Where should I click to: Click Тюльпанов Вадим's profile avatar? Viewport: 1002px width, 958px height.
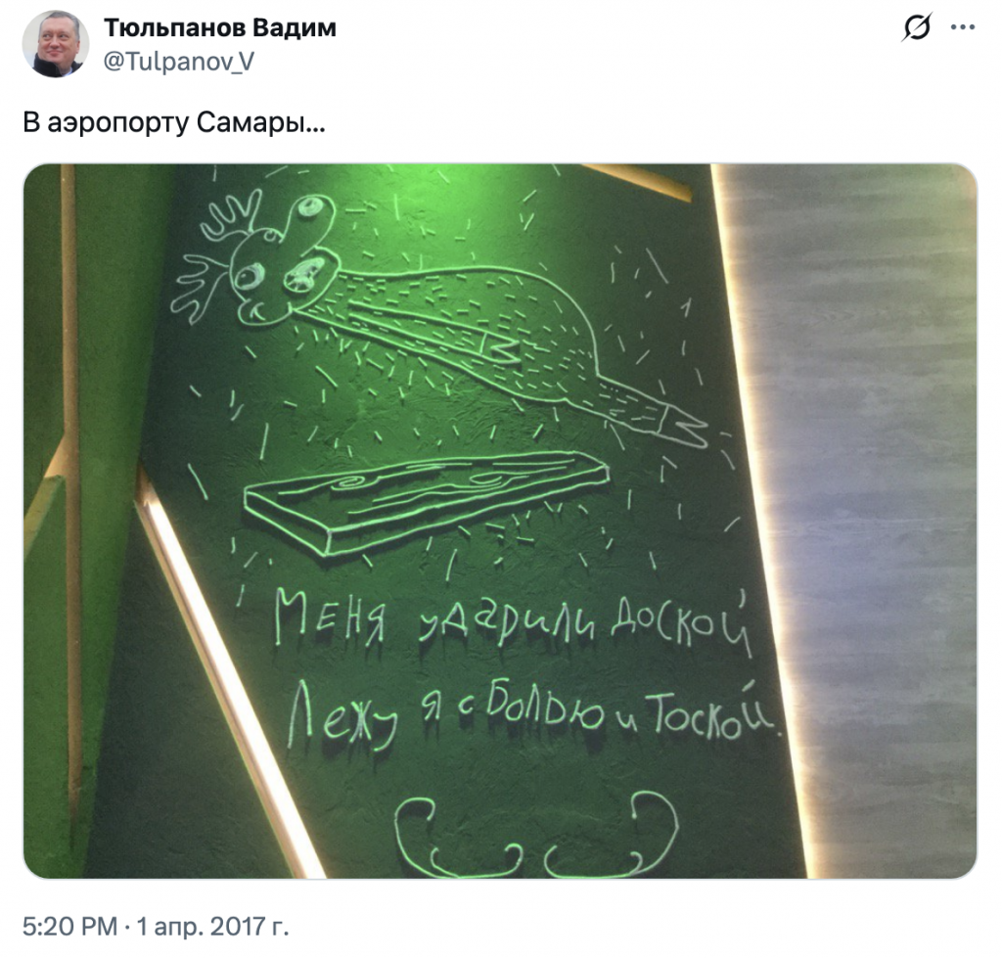(56, 44)
